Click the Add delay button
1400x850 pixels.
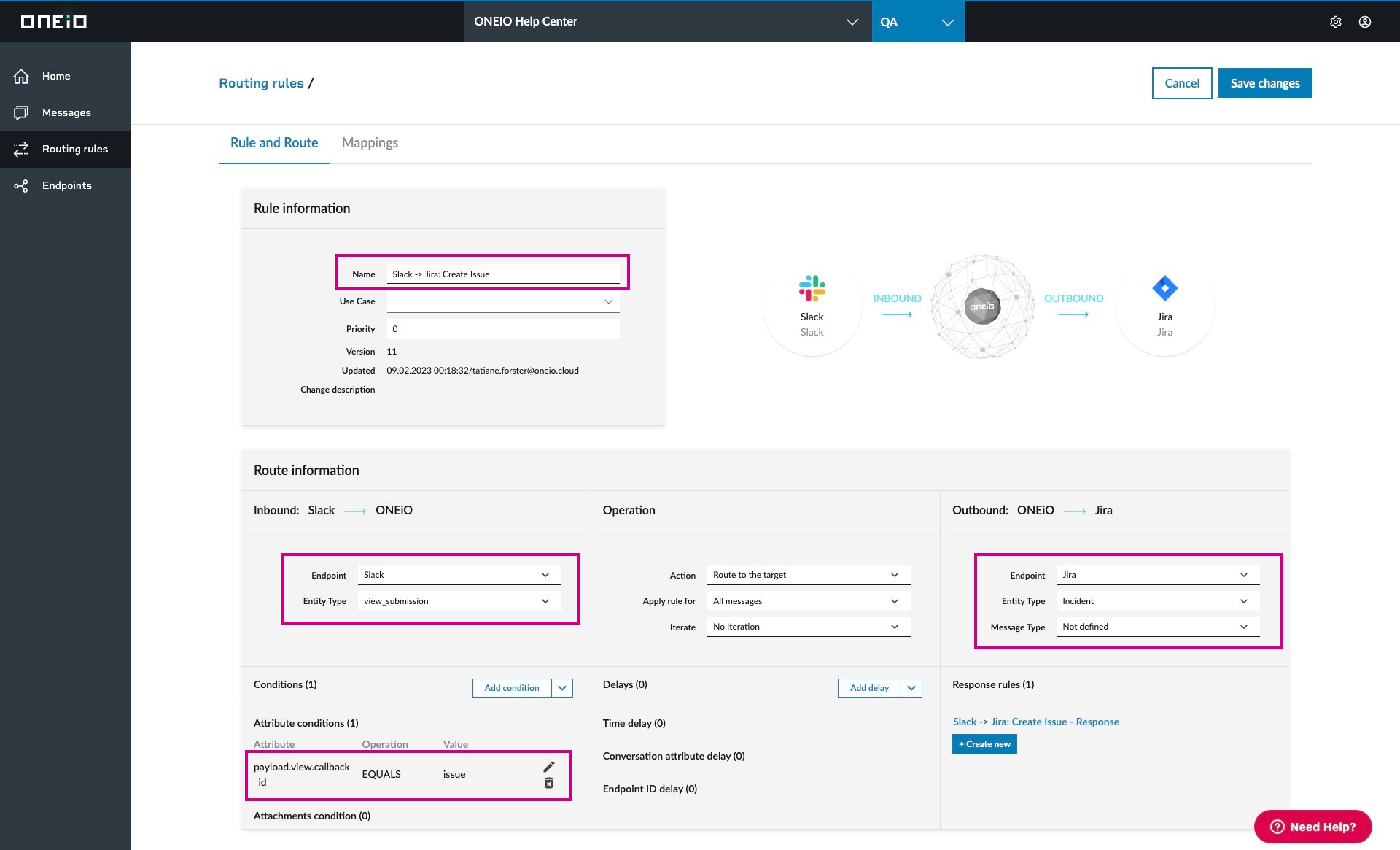coord(869,688)
